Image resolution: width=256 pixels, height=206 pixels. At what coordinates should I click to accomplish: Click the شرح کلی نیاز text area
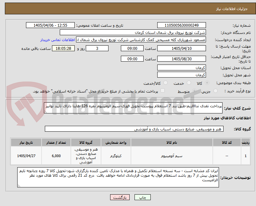(133, 108)
